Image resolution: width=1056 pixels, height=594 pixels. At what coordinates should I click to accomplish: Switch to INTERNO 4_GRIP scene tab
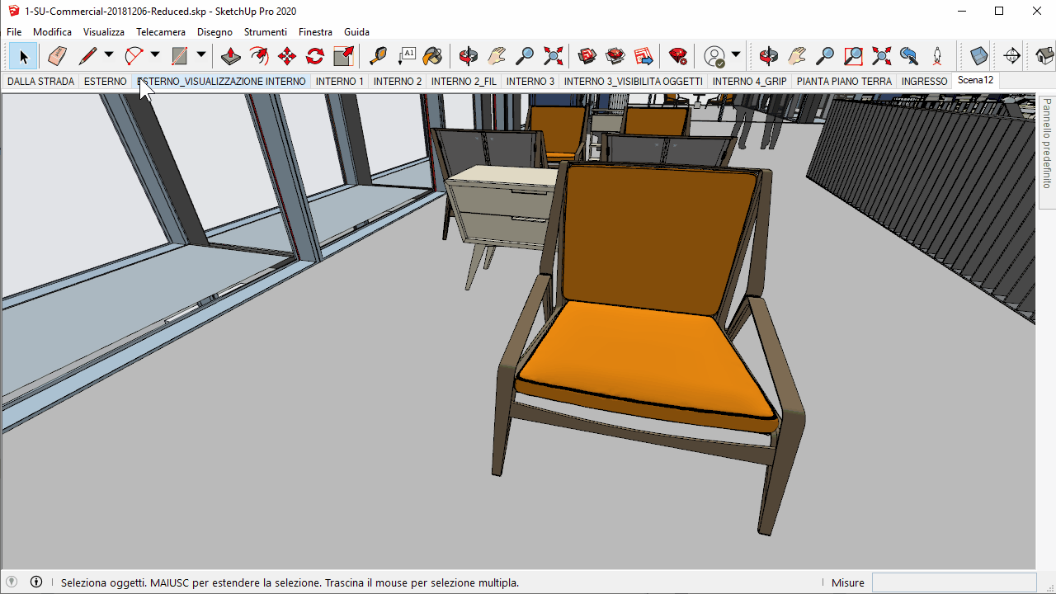tap(750, 82)
